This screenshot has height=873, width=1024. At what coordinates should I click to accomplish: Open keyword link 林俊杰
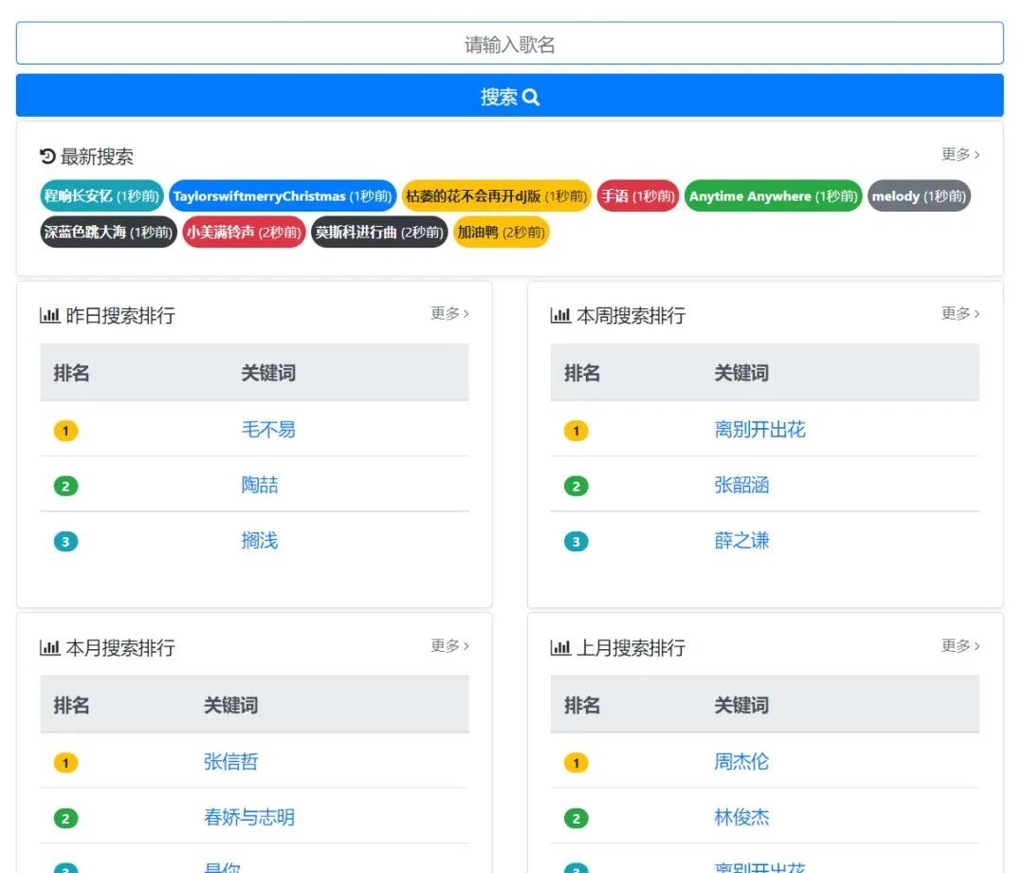pos(741,817)
